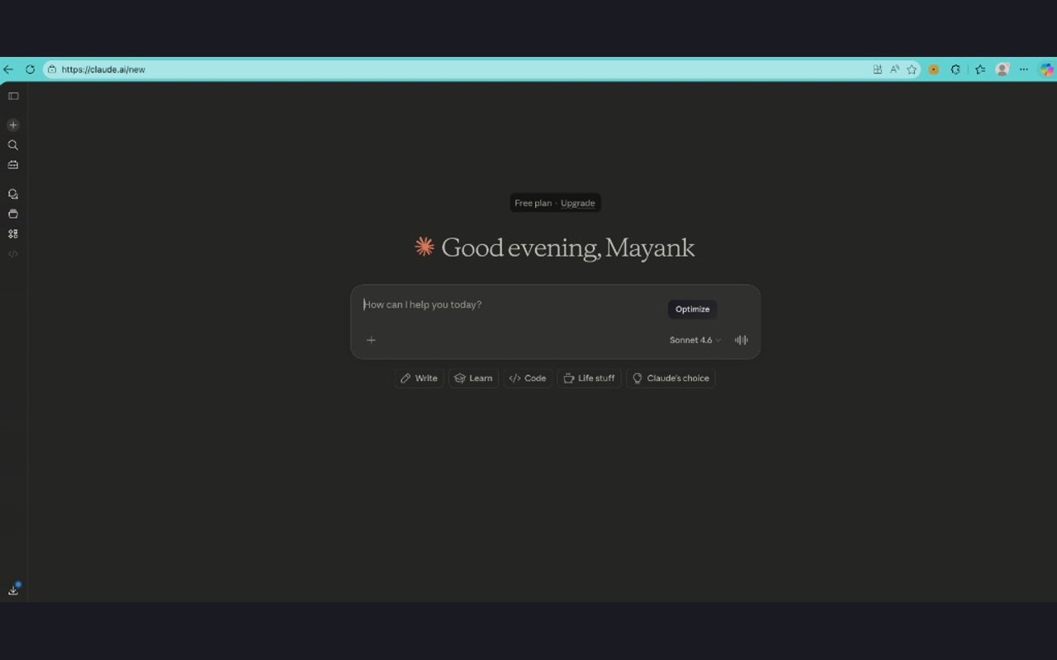Activate the voice mode waveform icon
Screen dimensions: 1057x660
[742, 340]
